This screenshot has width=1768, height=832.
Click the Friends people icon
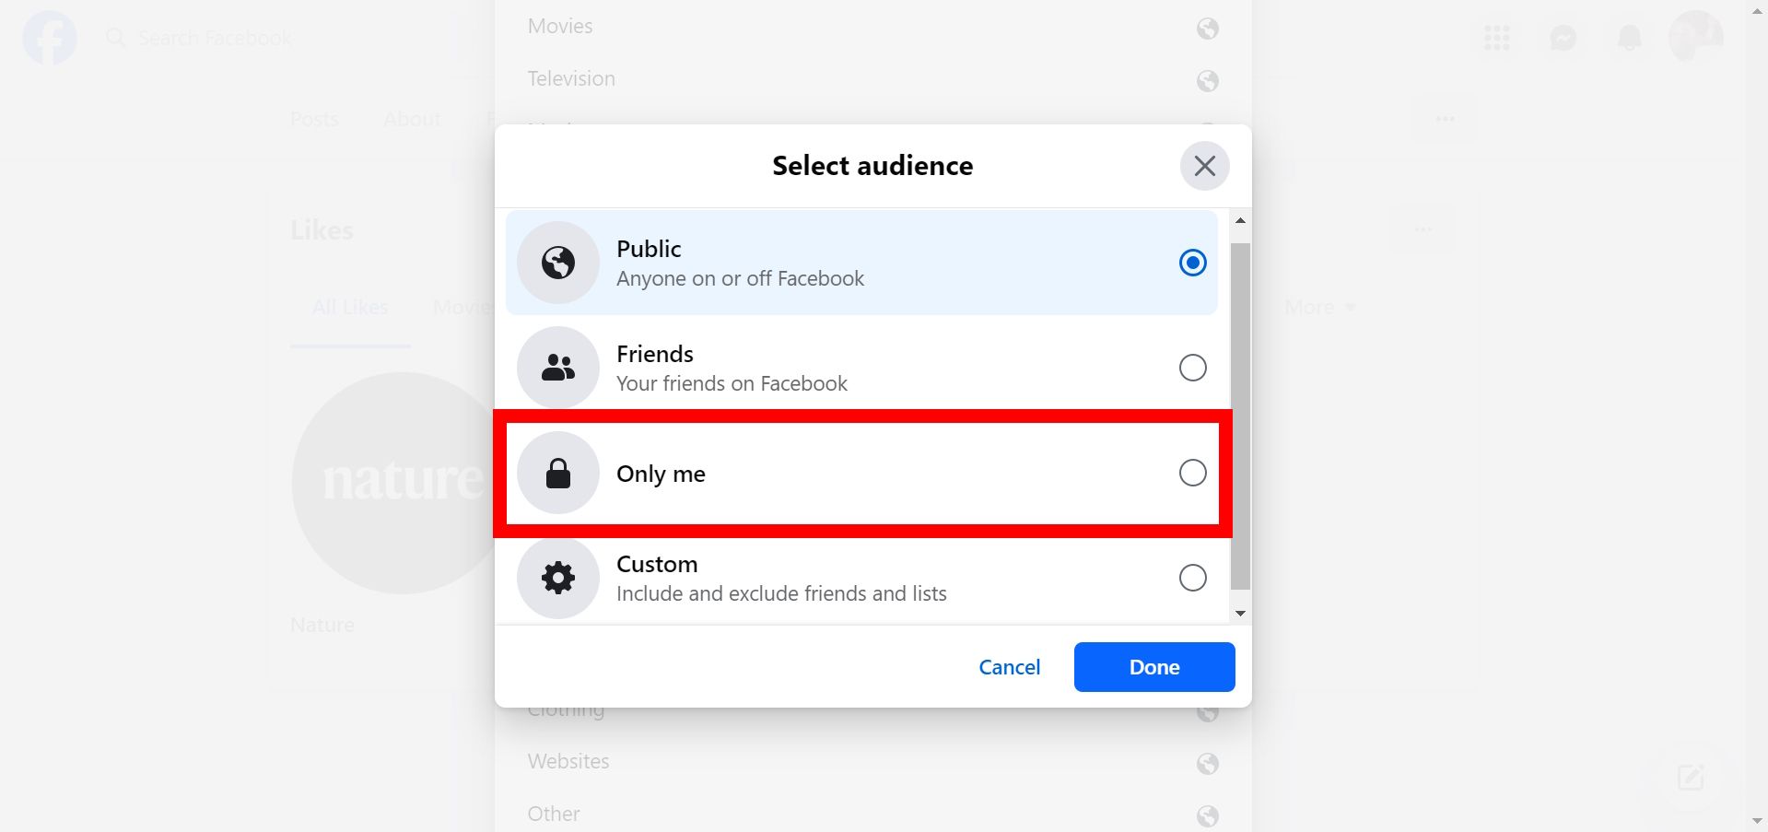click(x=556, y=367)
